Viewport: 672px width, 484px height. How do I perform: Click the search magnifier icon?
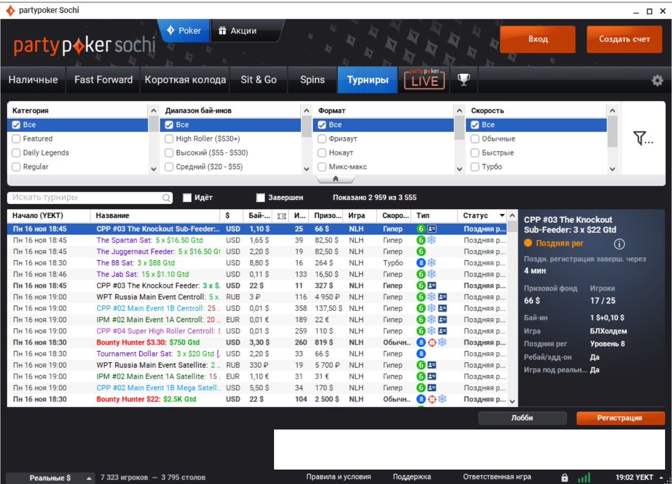(167, 198)
